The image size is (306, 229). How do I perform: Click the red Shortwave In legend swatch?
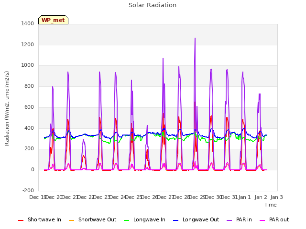(21, 220)
